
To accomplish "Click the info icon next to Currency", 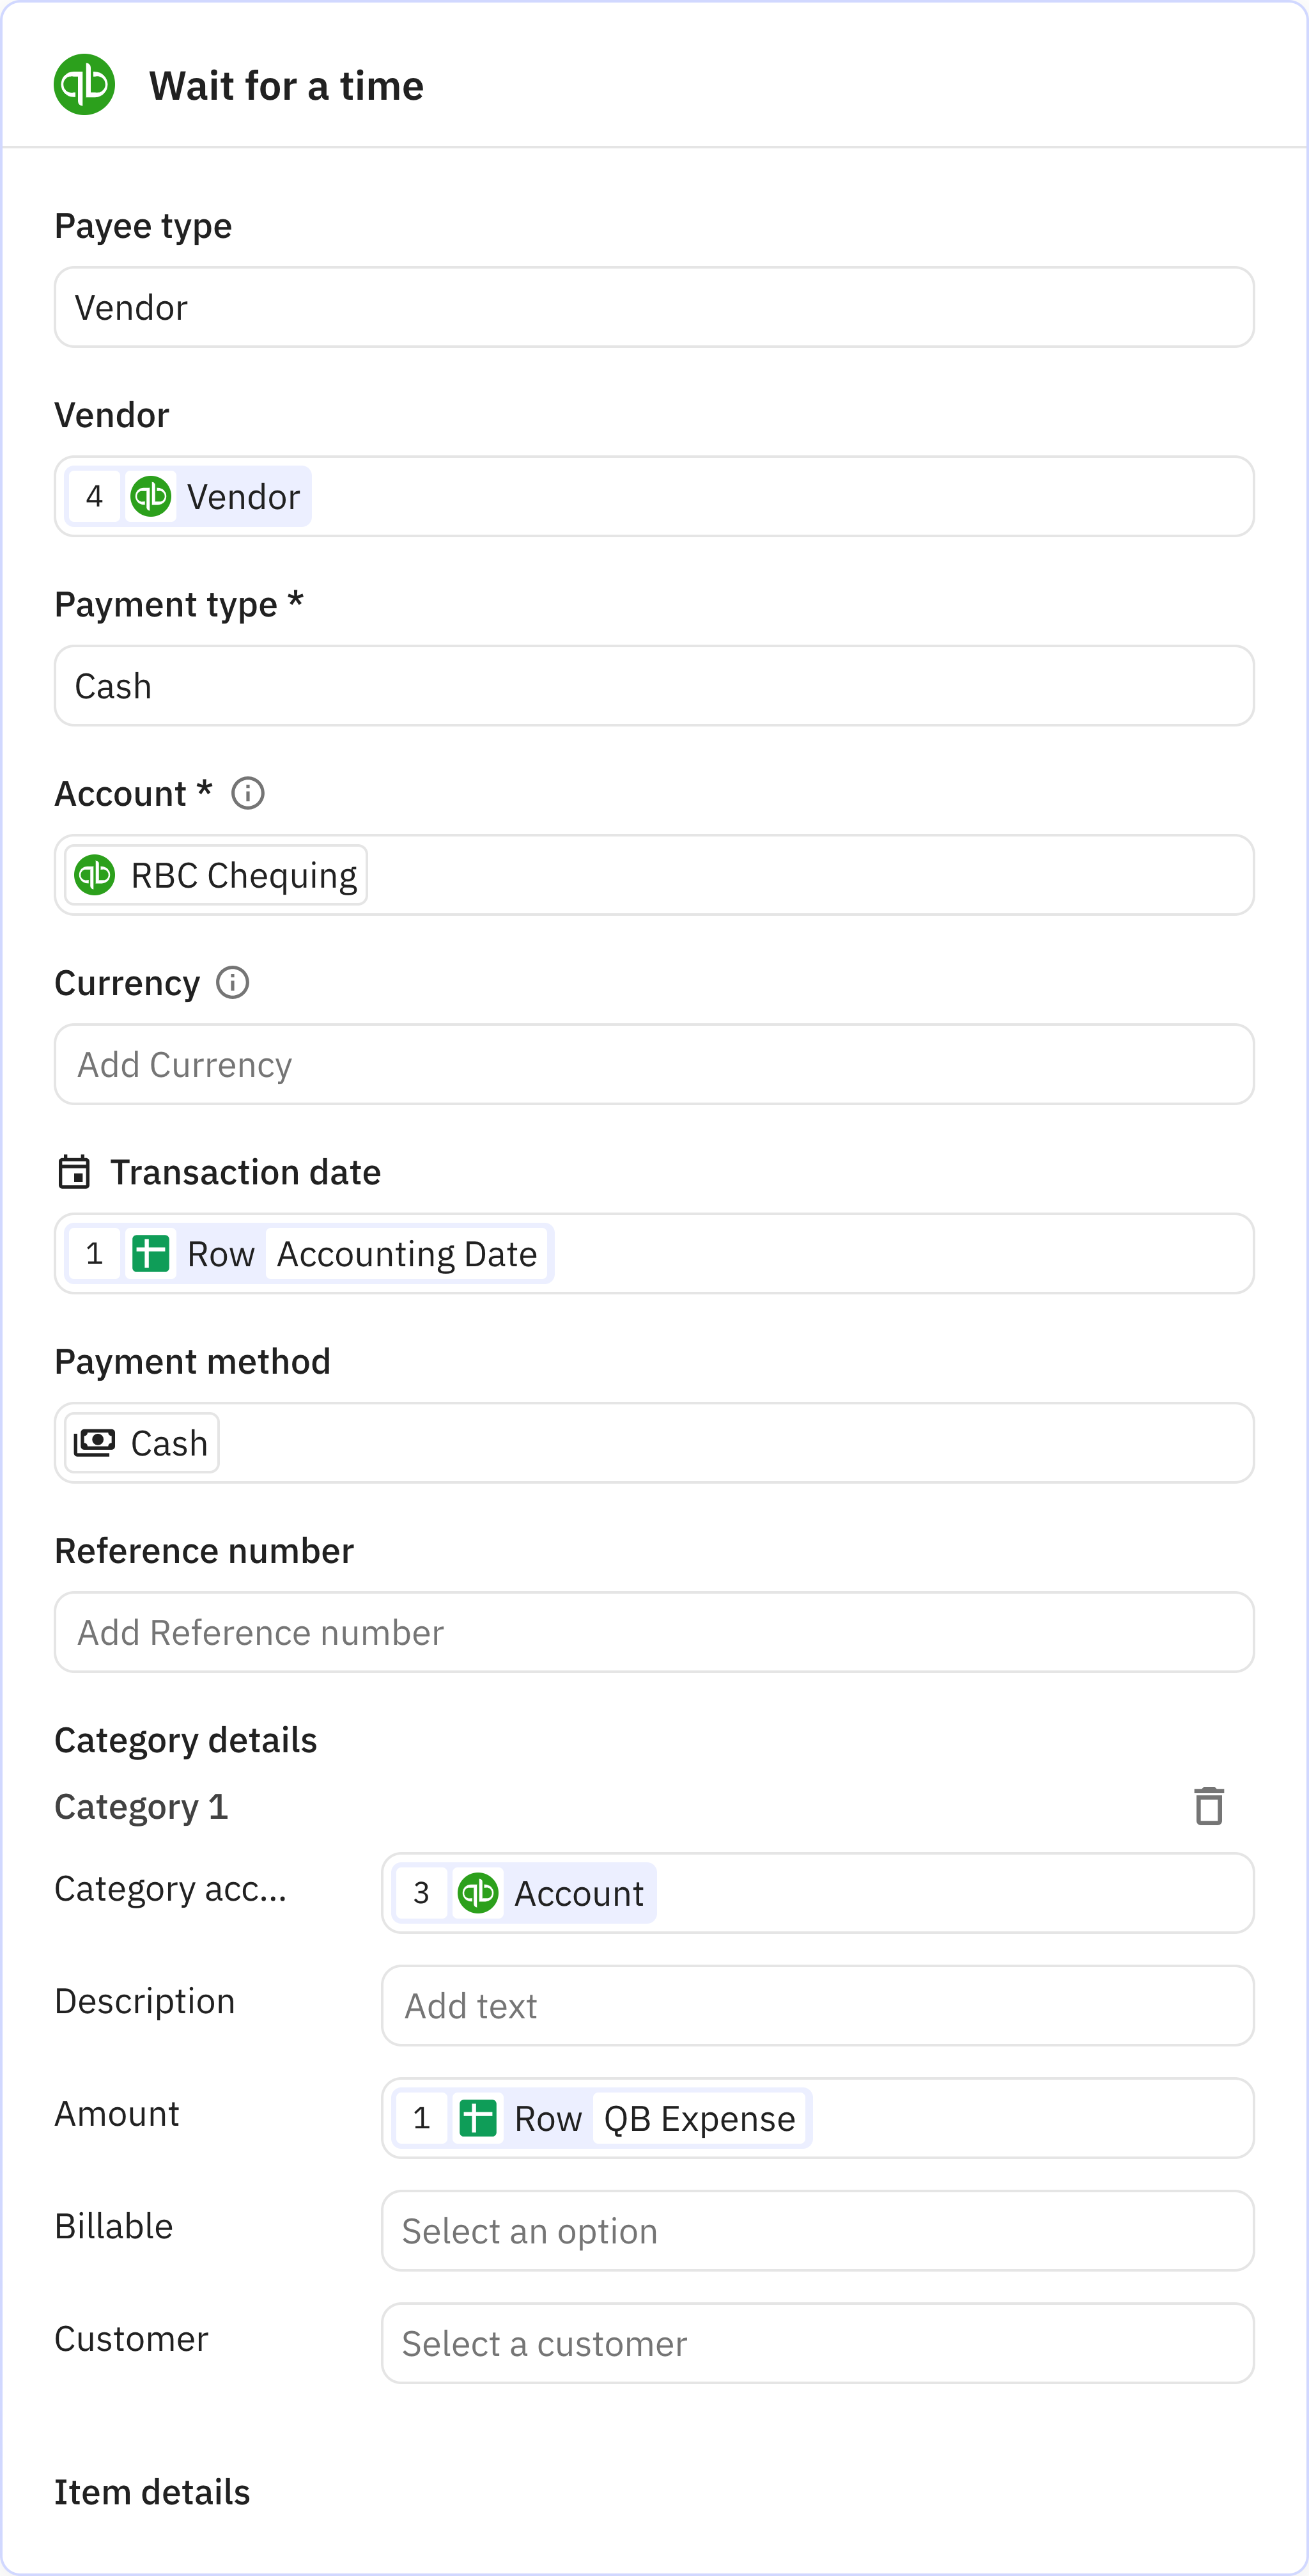I will pos(233,982).
